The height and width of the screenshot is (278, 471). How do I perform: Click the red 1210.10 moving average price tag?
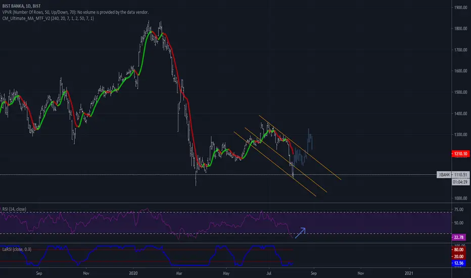pos(460,154)
